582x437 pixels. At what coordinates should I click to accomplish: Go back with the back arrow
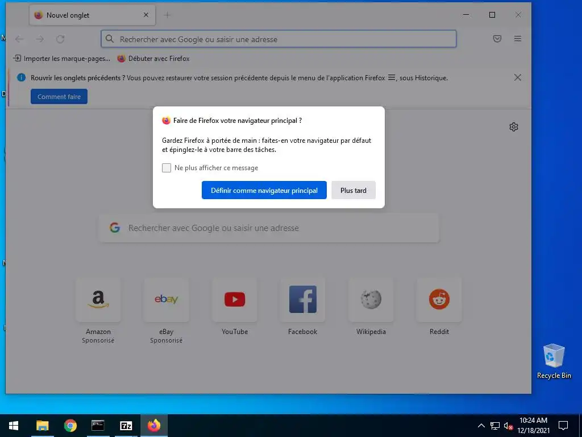[x=19, y=39]
